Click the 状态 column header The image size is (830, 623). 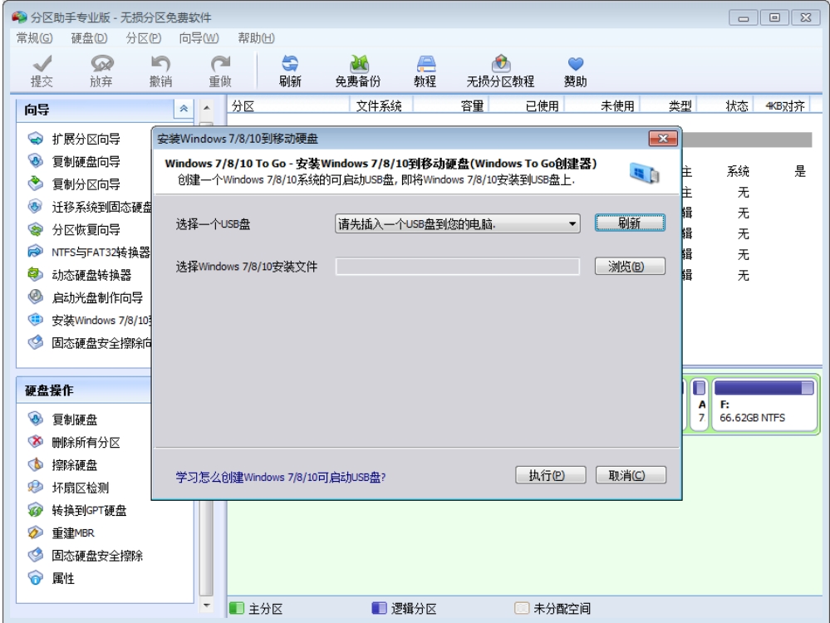pyautogui.click(x=725, y=105)
